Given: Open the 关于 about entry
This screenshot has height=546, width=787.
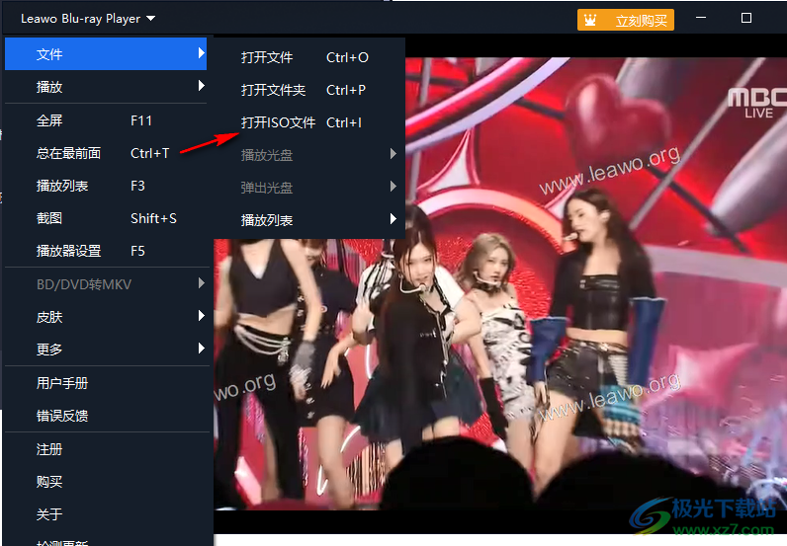Looking at the screenshot, I should (106, 514).
